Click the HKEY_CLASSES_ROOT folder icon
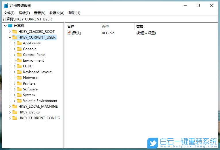This screenshot has width=220, height=150. coord(15,32)
